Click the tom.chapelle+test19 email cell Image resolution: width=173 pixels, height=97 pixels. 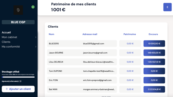coord(99,71)
